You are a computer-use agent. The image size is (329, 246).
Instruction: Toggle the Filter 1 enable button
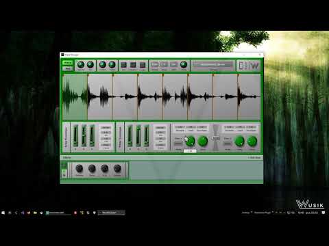tap(178, 143)
